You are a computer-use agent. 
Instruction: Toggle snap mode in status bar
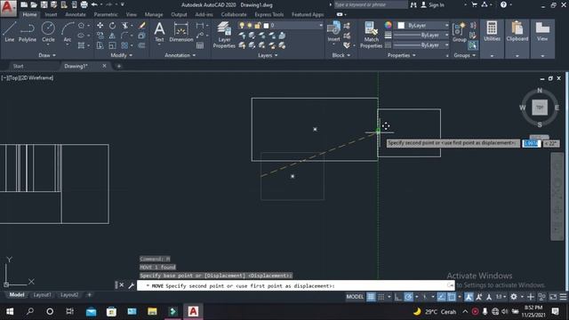point(381,297)
